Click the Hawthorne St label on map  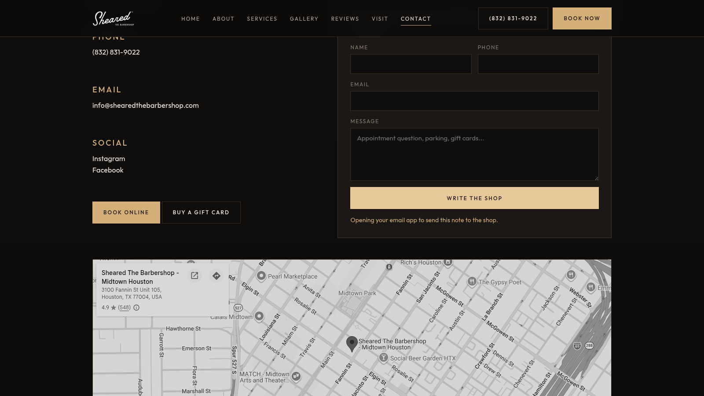point(183,329)
